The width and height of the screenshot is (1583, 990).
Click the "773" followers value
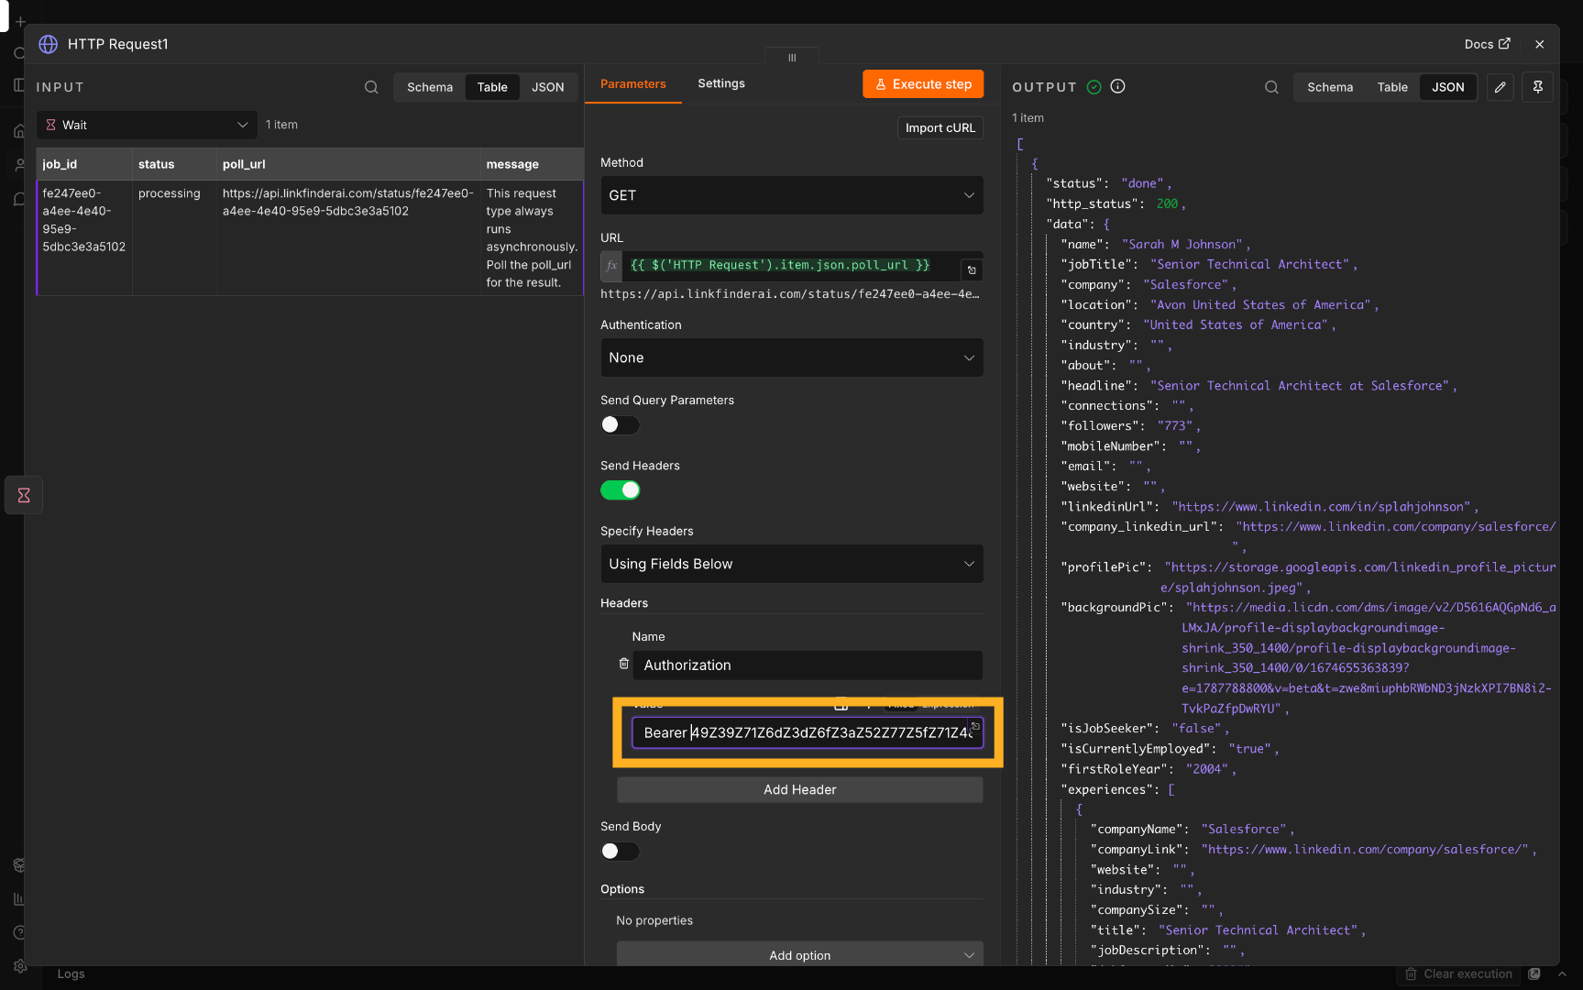1175,425
